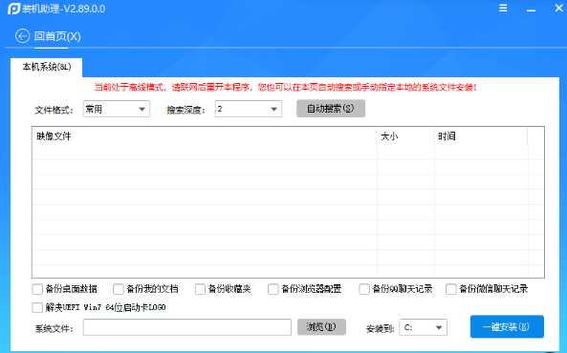Screen dimensions: 567x353
Task: Click the 安装到 label
Action: [380, 328]
